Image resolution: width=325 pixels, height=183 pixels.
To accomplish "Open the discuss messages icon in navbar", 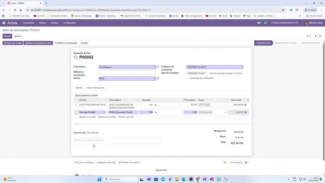I will click(x=259, y=23).
